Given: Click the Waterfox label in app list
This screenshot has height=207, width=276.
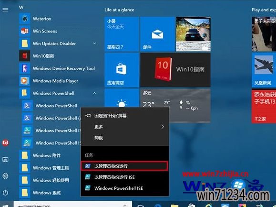Looking at the screenshot, I should tap(42, 19).
